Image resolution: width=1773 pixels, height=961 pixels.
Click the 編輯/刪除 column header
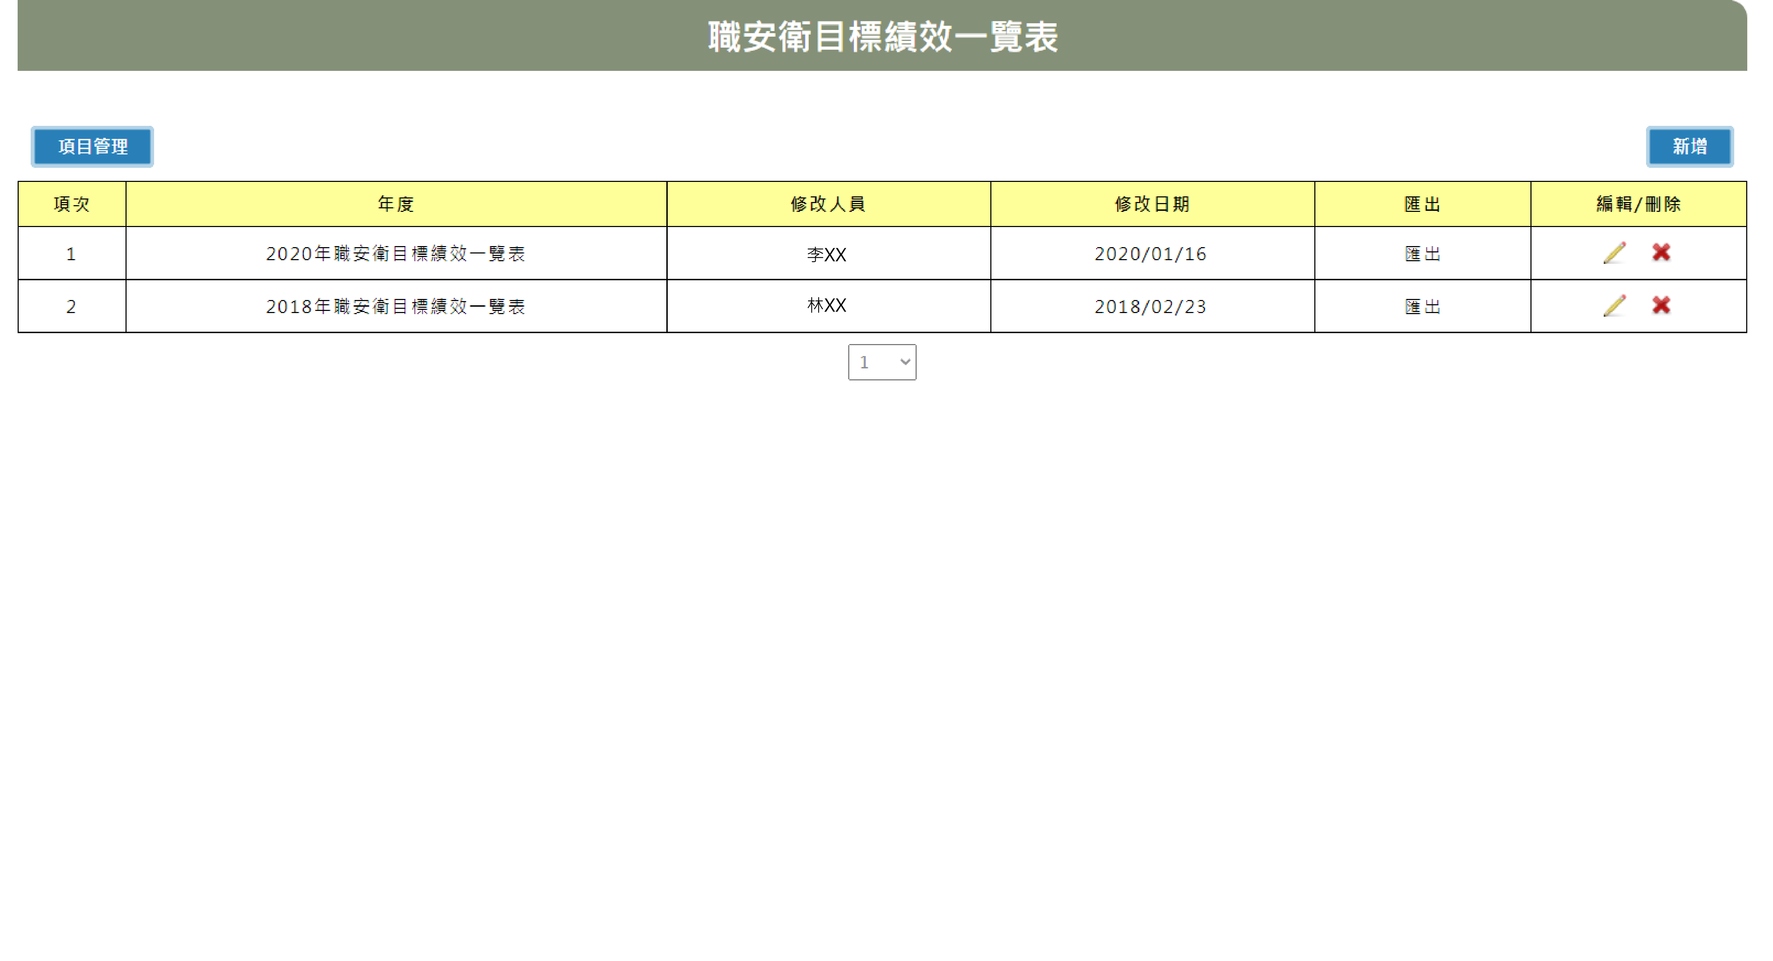click(x=1639, y=204)
